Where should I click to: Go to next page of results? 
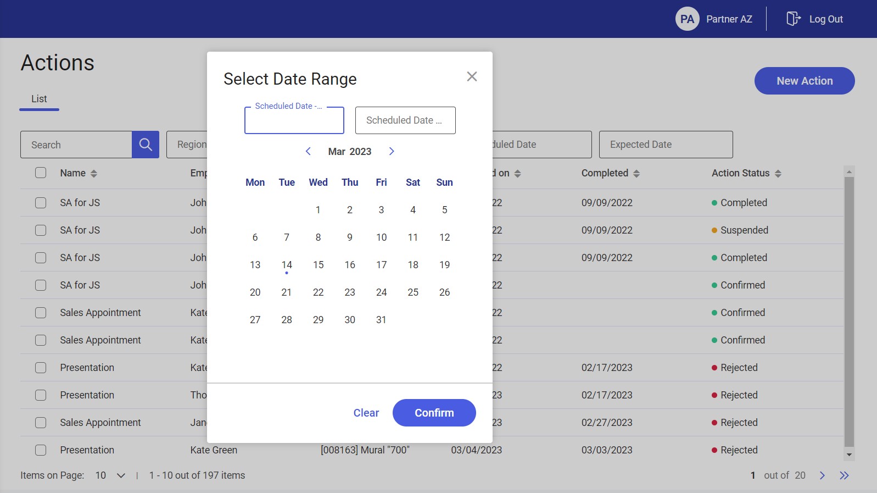click(822, 475)
